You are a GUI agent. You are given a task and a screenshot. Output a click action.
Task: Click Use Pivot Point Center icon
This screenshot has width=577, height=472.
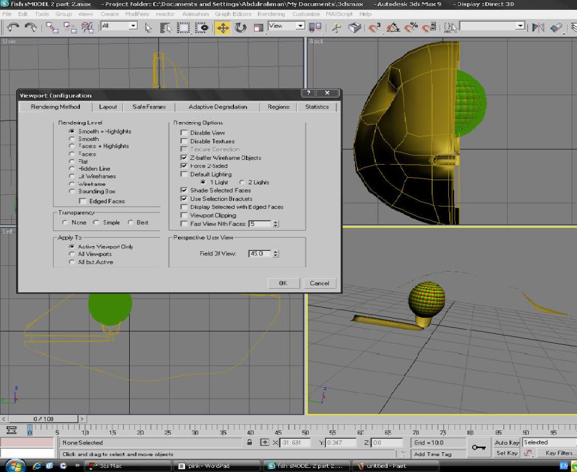pyautogui.click(x=315, y=28)
